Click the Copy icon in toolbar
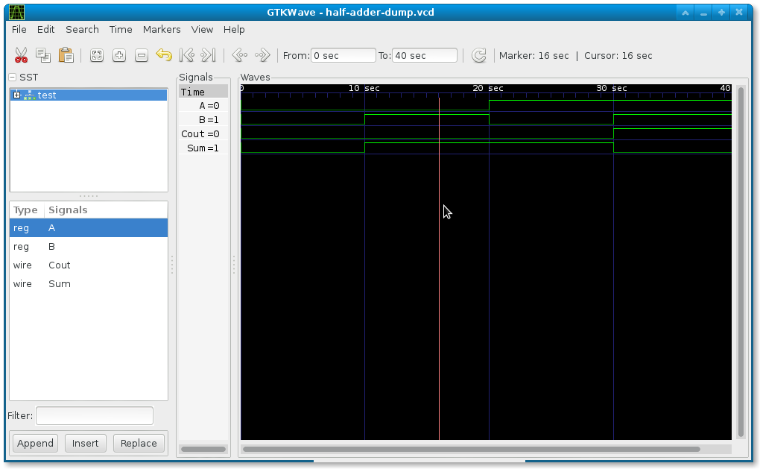 pos(43,55)
